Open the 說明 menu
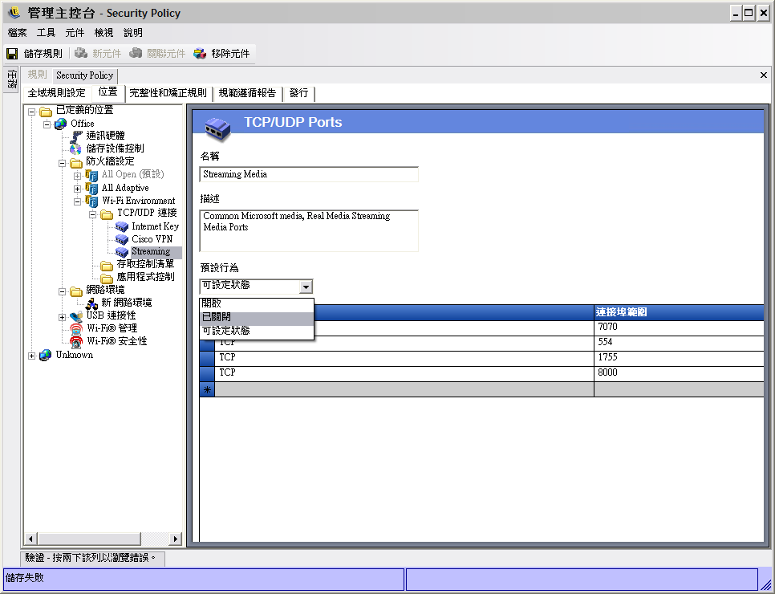 (133, 33)
